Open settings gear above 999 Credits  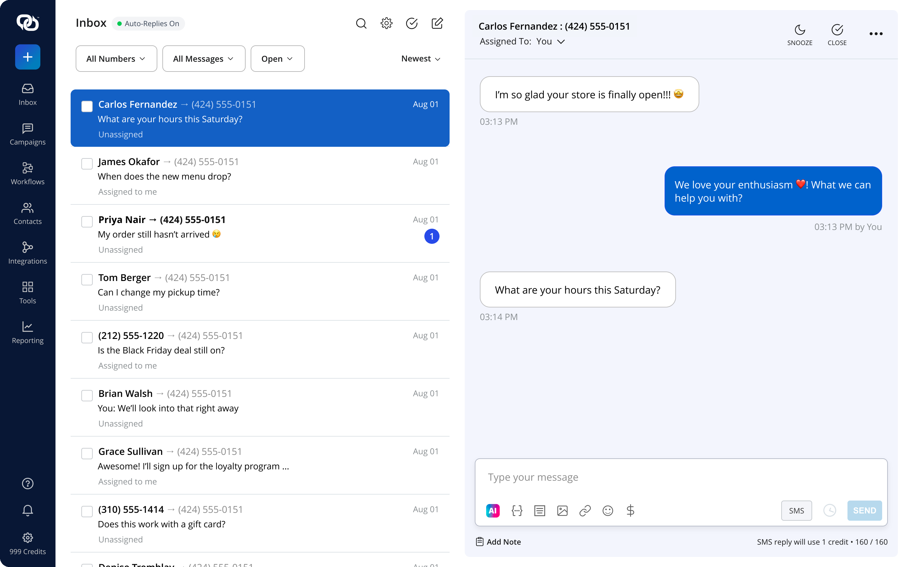[27, 538]
